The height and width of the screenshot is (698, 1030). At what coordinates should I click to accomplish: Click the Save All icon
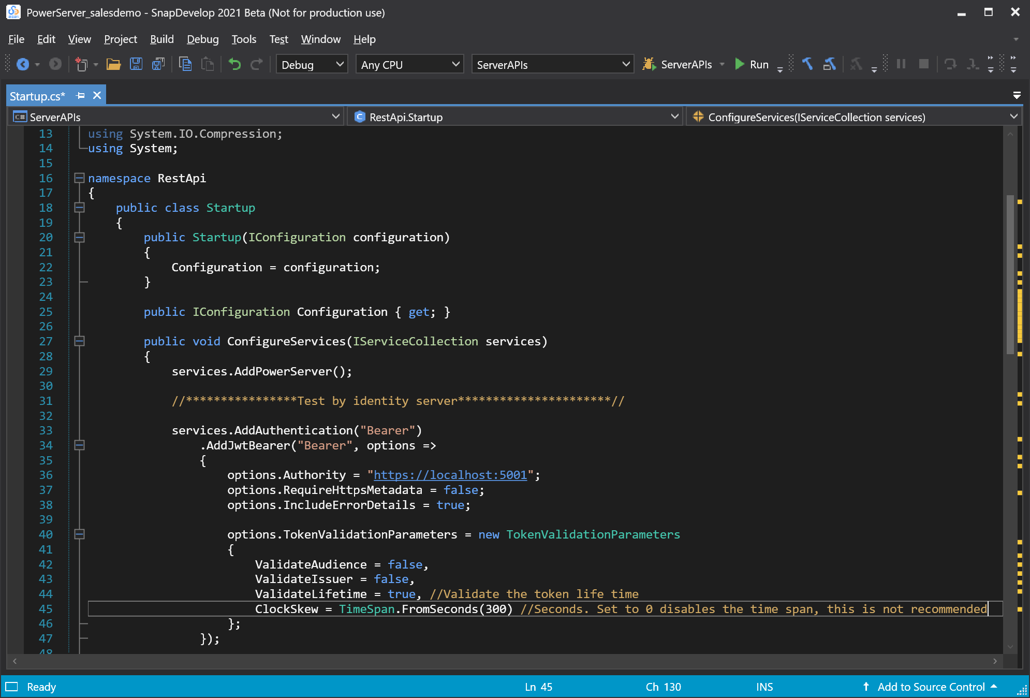(x=158, y=64)
